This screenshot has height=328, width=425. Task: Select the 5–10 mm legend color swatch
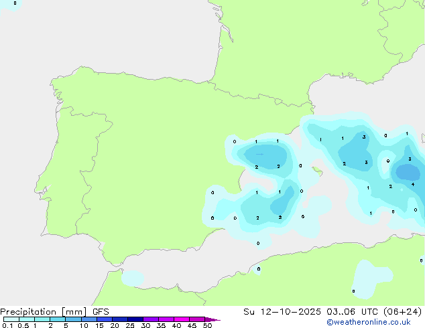[73, 319]
